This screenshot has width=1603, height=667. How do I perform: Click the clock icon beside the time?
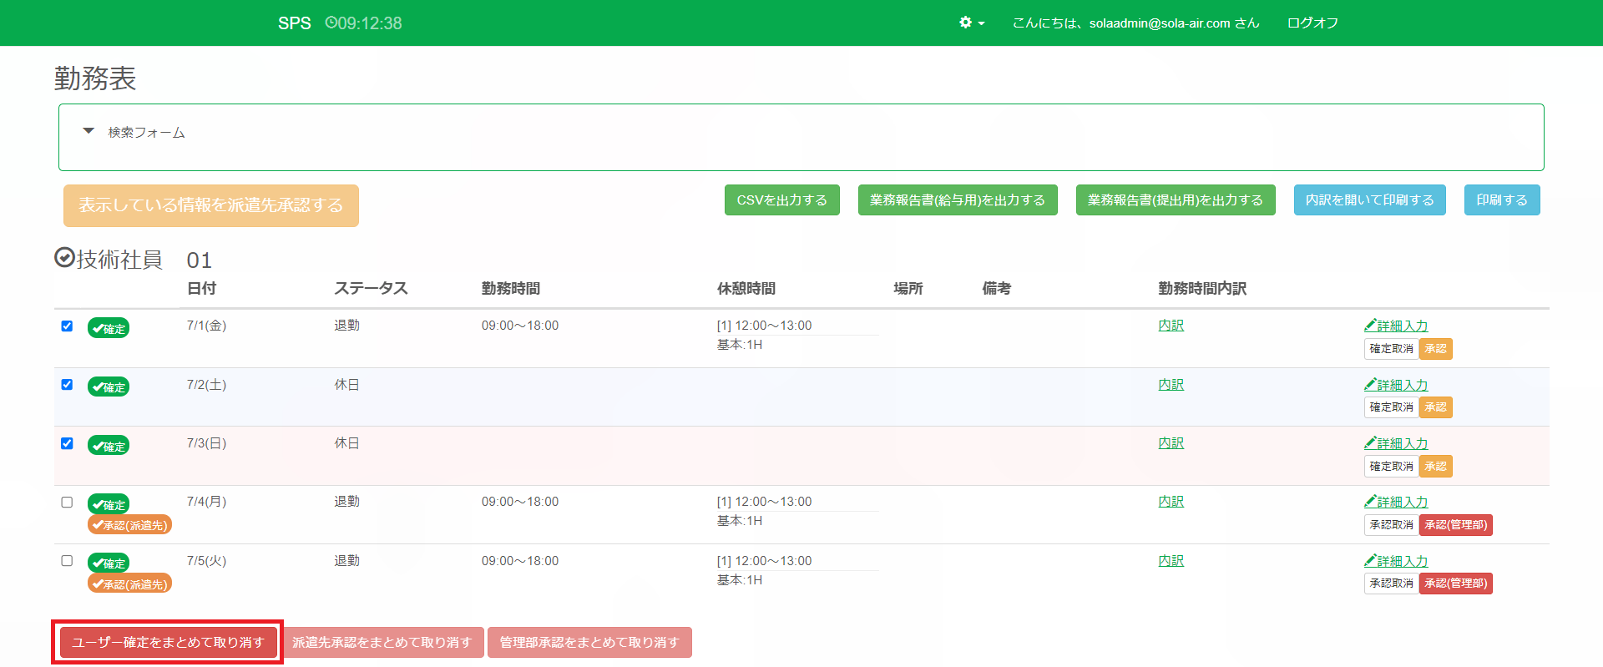[331, 23]
